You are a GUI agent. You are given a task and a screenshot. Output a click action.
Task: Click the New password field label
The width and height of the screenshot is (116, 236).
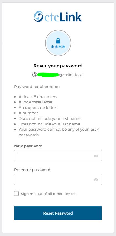click(x=28, y=146)
